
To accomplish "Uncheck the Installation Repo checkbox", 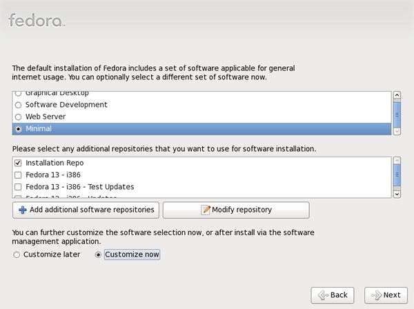I will (18, 163).
